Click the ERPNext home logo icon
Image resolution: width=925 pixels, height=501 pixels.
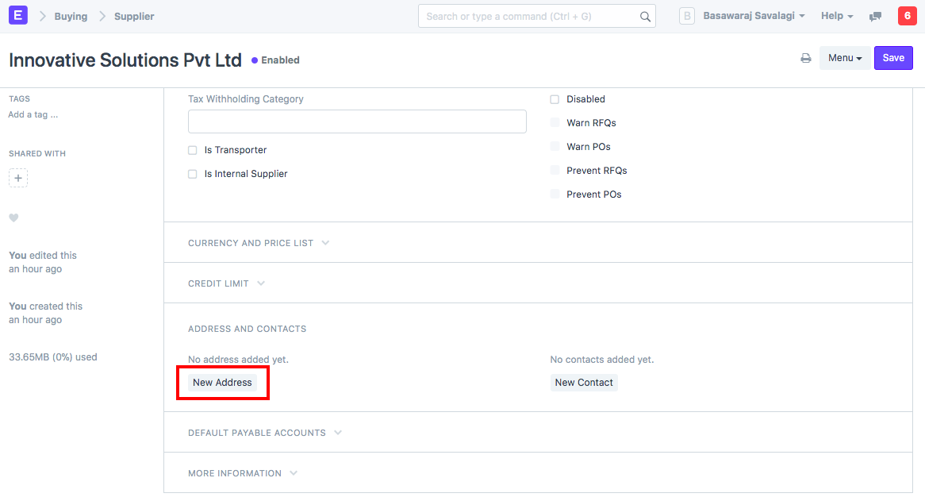tap(17, 16)
